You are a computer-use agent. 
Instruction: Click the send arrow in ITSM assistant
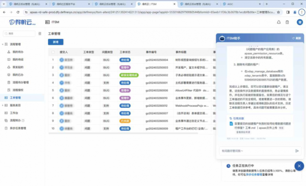[x=297, y=151]
